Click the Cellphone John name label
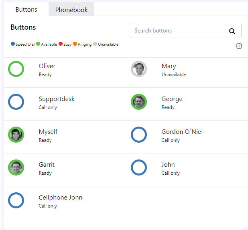Screen dimensions: 248x230 [61, 198]
